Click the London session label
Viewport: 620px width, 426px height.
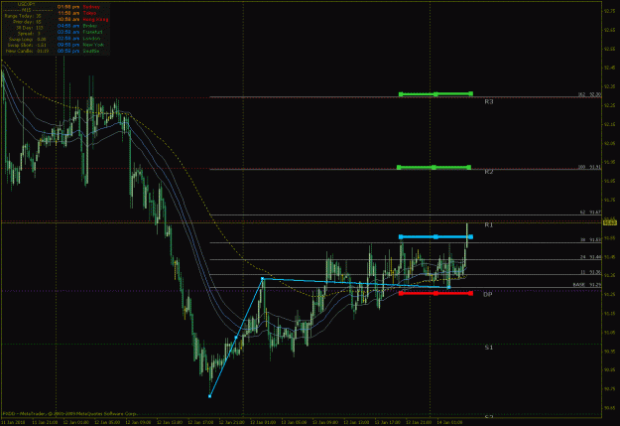pos(91,39)
